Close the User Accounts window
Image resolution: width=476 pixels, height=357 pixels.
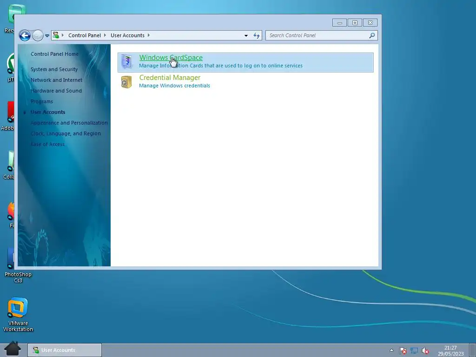[370, 23]
